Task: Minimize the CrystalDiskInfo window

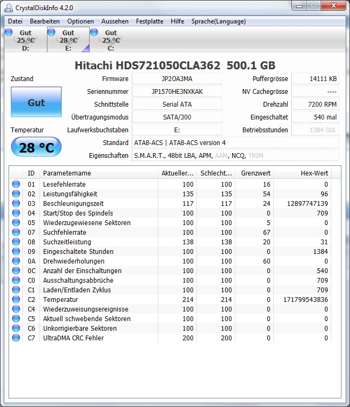Action: tap(299, 6)
